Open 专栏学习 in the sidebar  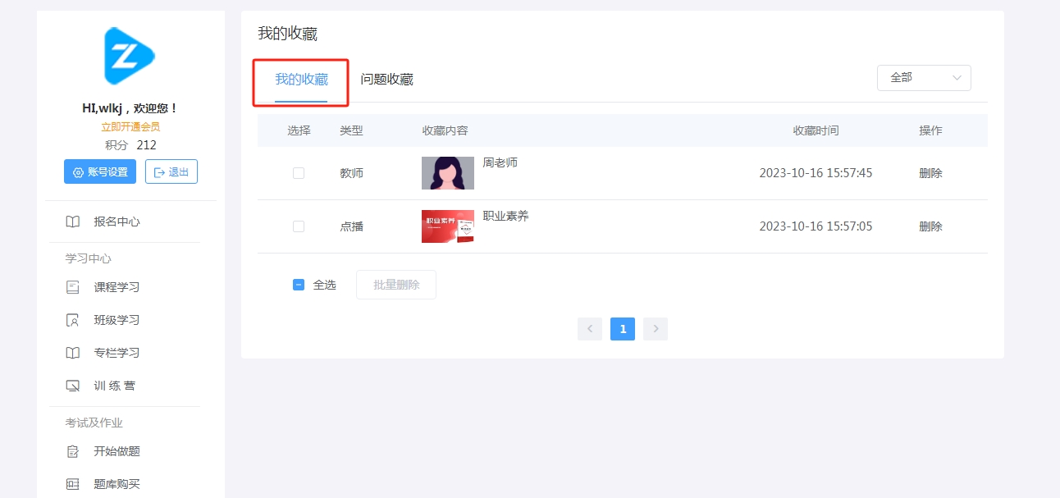117,353
